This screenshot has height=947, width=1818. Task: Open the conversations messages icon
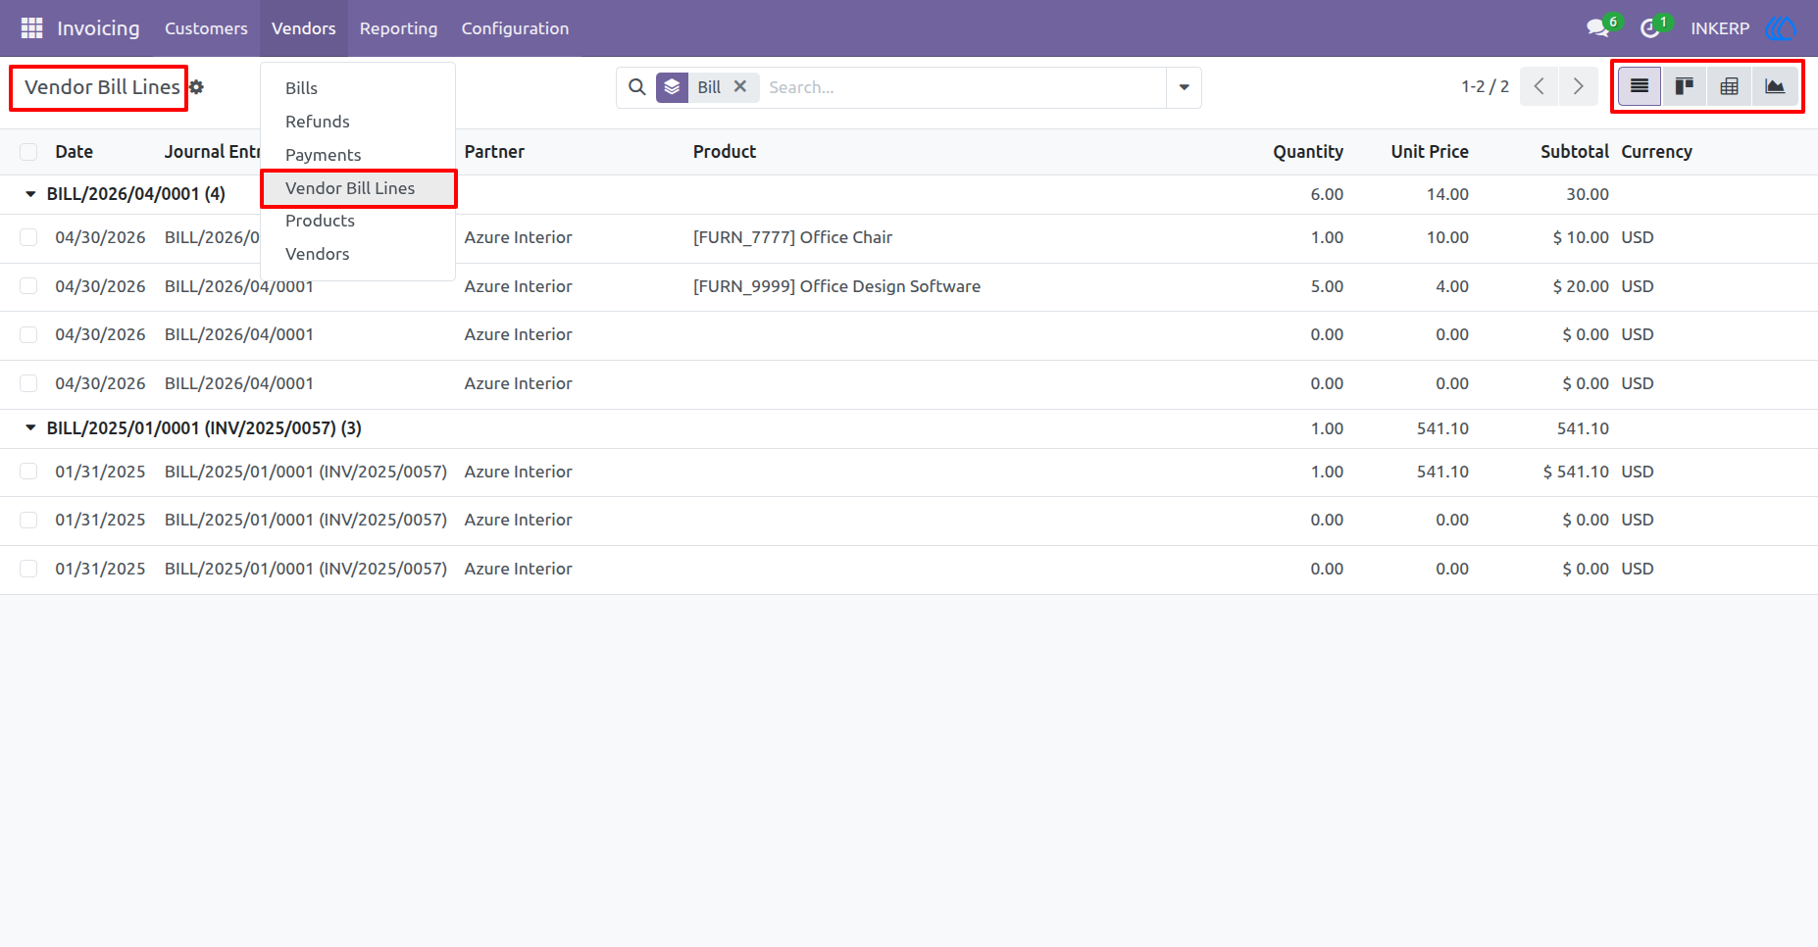click(1598, 28)
